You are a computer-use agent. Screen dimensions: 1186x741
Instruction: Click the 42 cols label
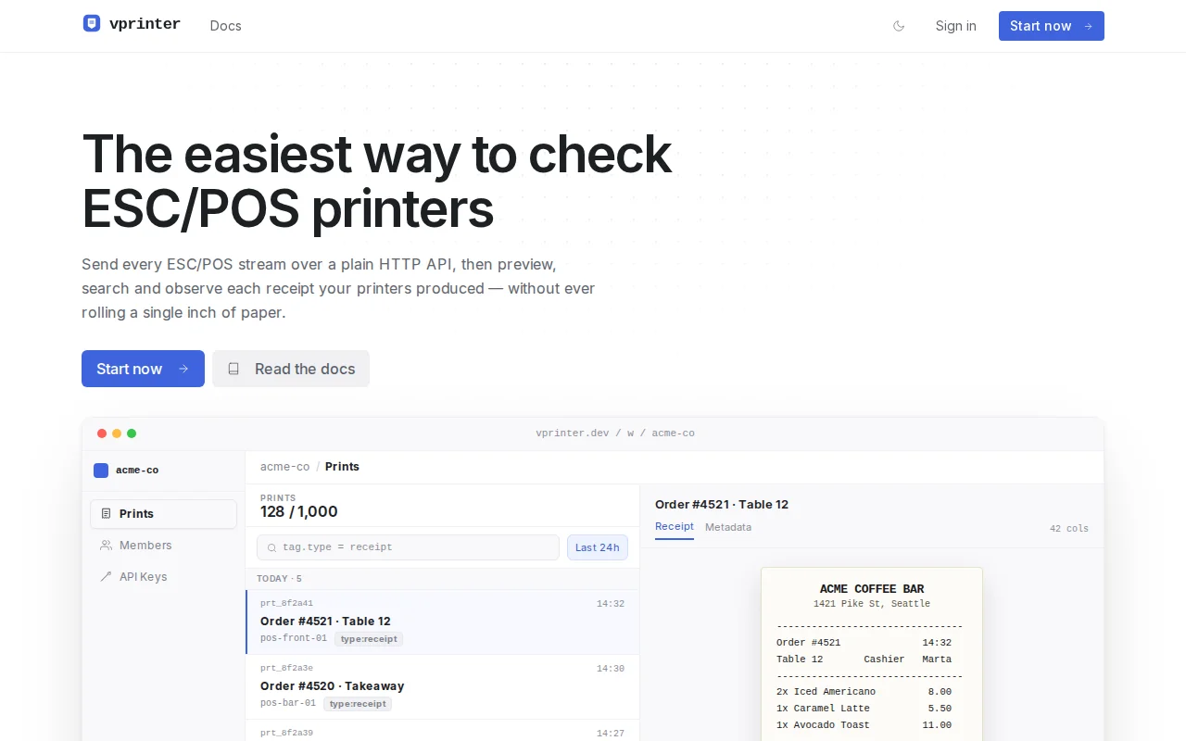(1069, 529)
